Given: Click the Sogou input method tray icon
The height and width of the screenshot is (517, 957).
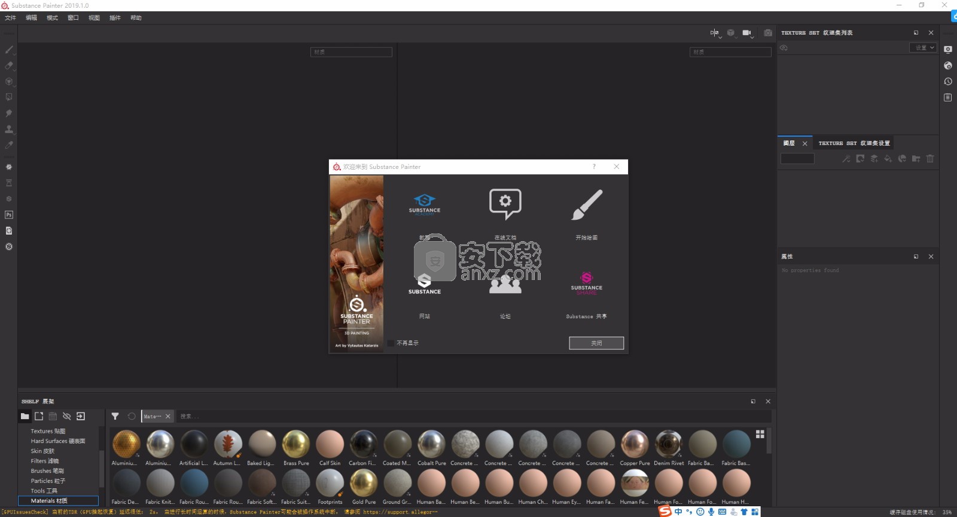Looking at the screenshot, I should click(x=665, y=512).
